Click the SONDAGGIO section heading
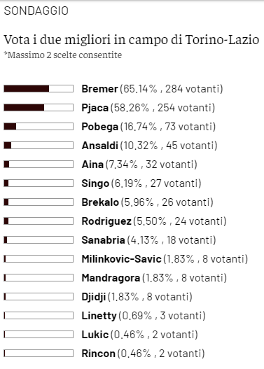Image resolution: width=264 pixels, height=369 pixels. [x=36, y=11]
